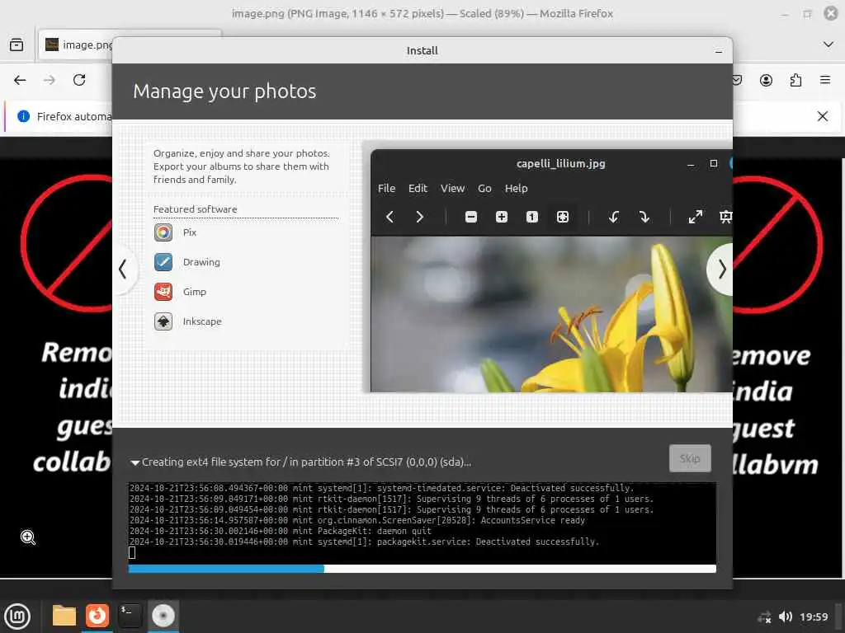Open Go menu in image viewer
The width and height of the screenshot is (845, 633).
tap(484, 189)
